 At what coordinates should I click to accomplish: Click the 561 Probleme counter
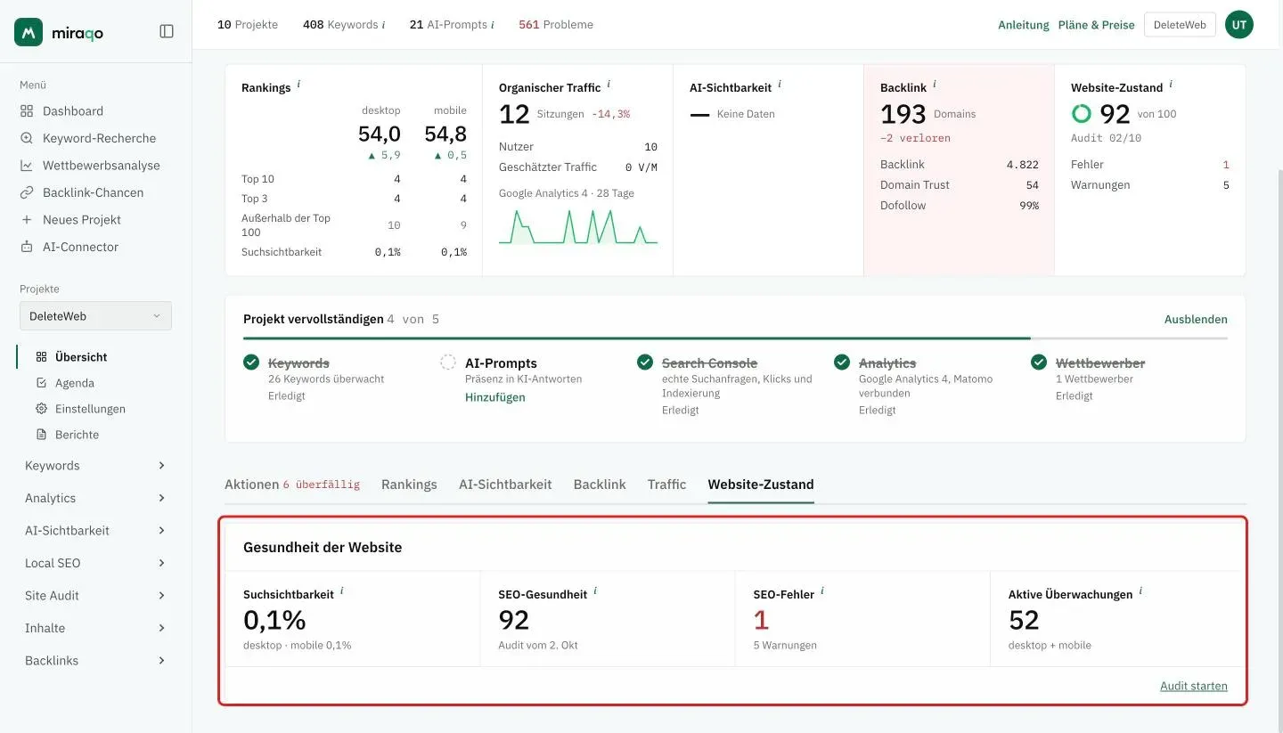point(556,25)
